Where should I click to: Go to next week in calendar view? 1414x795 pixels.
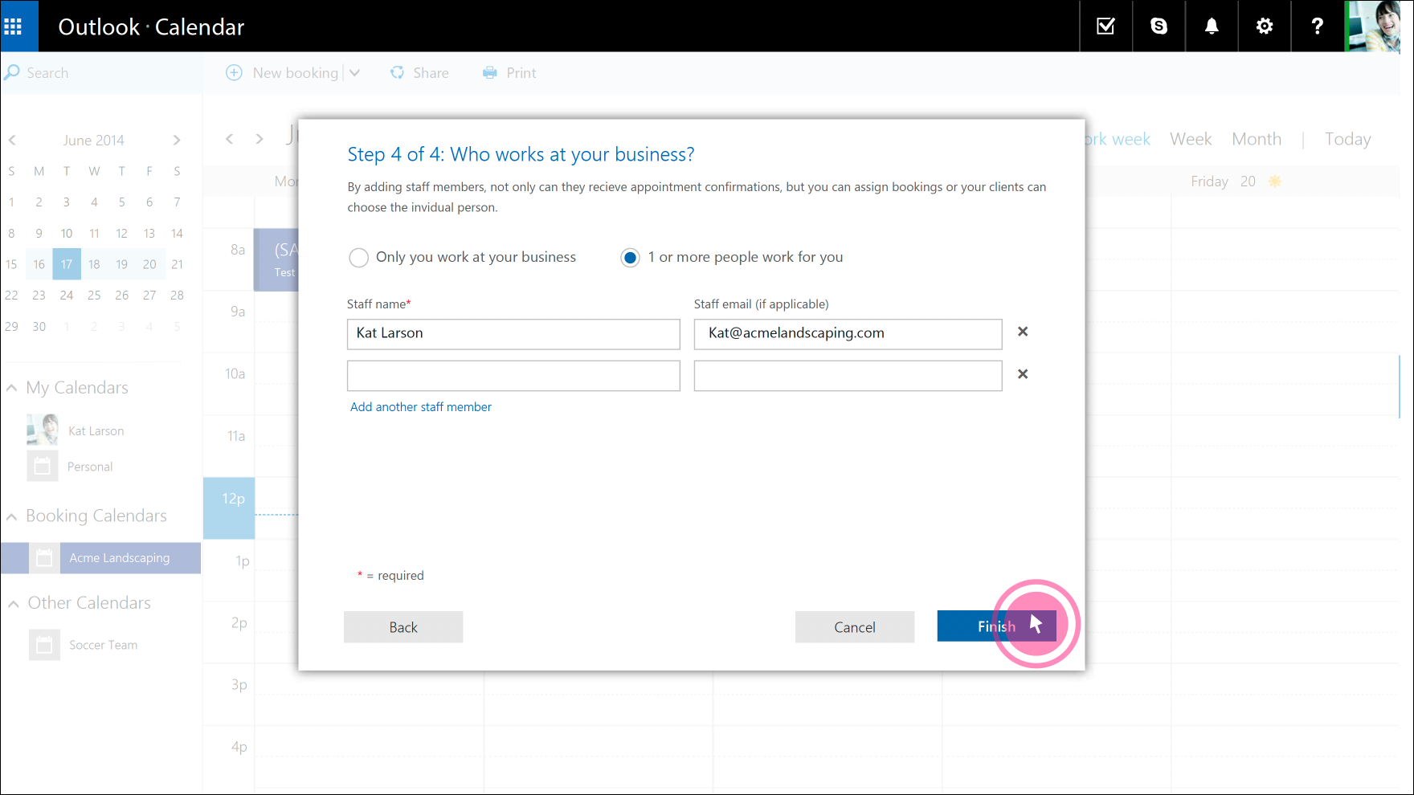260,139
